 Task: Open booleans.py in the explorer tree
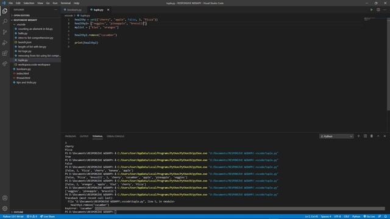pos(24,69)
